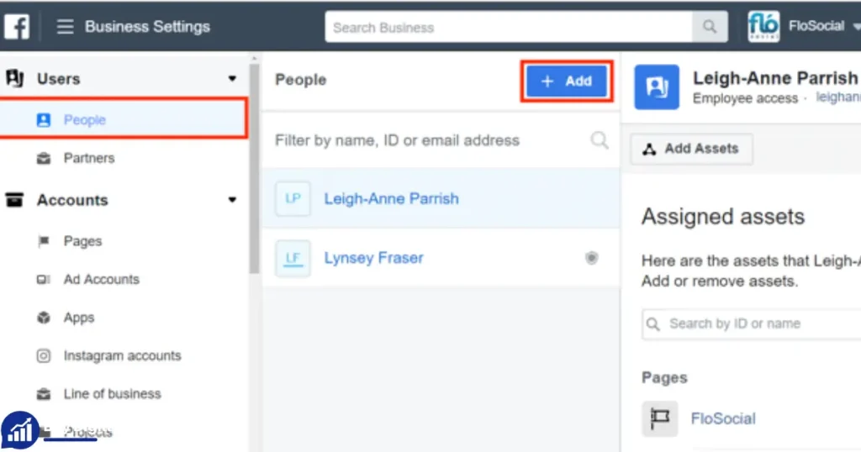The height and width of the screenshot is (452, 861).
Task: Focus the Search by ID or name field
Action: tap(751, 323)
